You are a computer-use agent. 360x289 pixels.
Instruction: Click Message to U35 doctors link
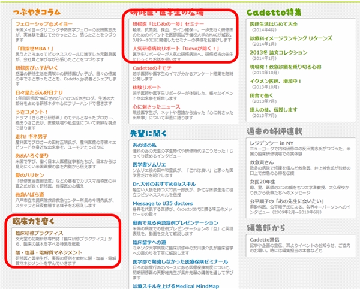[x=163, y=204]
